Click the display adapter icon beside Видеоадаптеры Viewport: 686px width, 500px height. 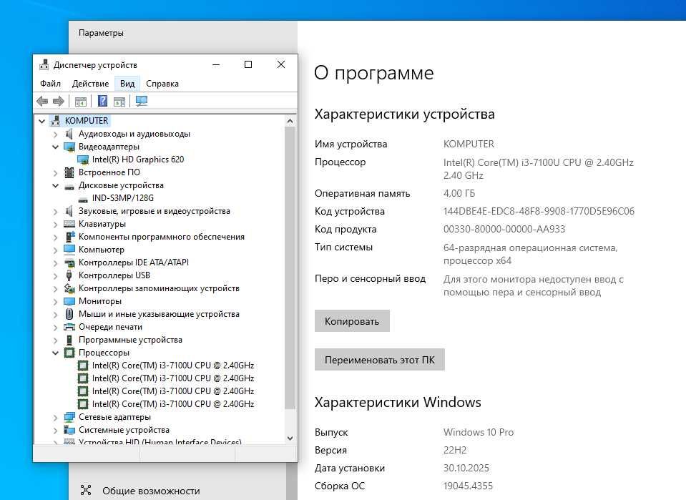(x=69, y=147)
